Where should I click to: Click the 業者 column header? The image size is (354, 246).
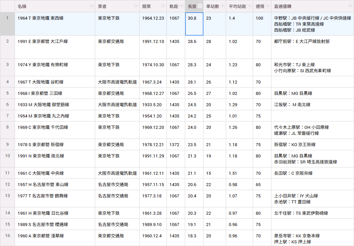[117, 6]
